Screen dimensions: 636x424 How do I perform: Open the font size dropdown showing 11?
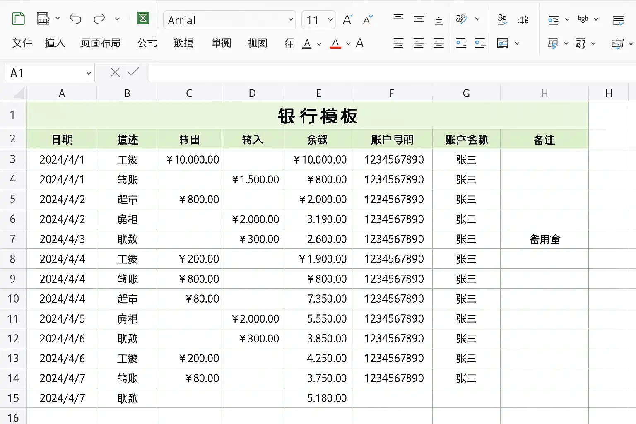[x=318, y=20]
